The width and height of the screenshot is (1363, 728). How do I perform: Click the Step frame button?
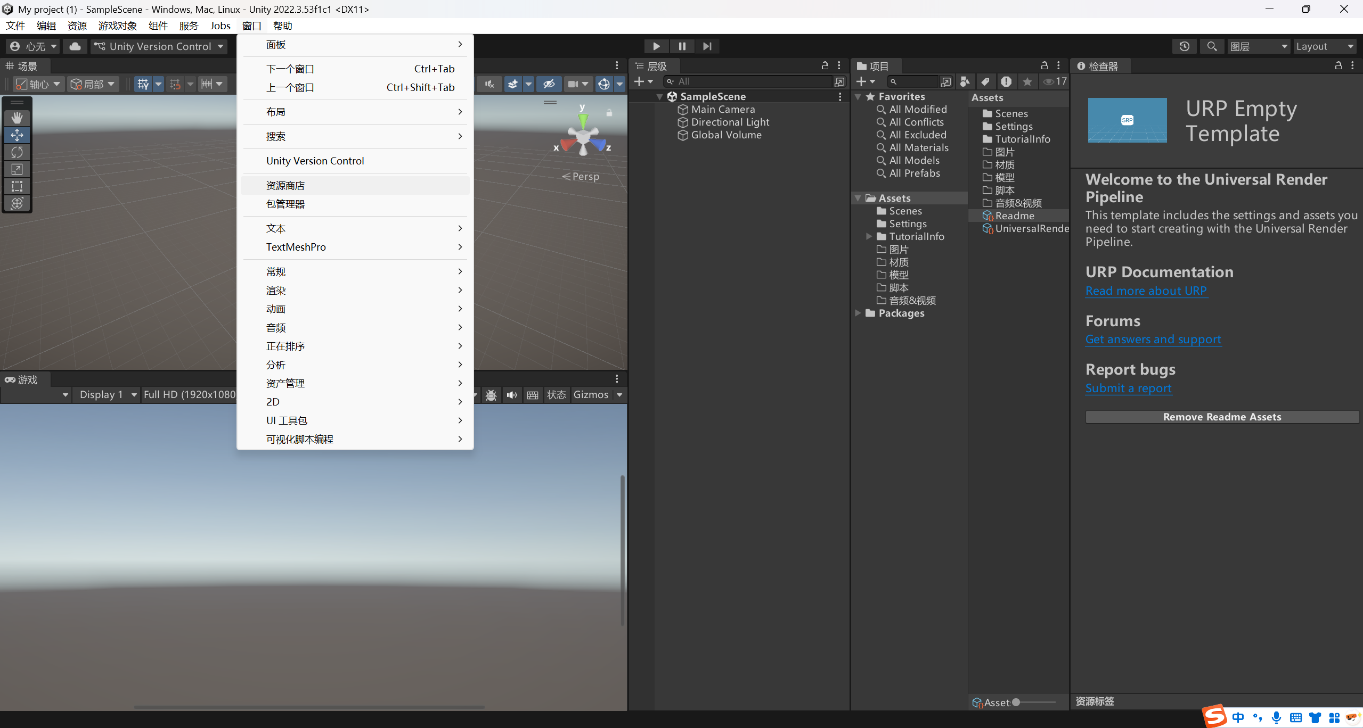pyautogui.click(x=707, y=46)
